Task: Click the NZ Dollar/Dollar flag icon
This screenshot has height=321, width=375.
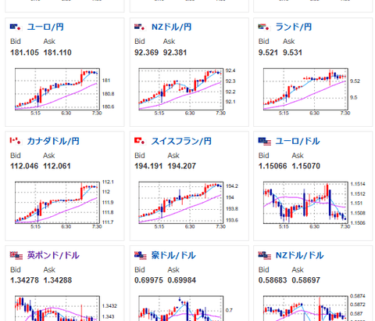Action: pyautogui.click(x=265, y=255)
